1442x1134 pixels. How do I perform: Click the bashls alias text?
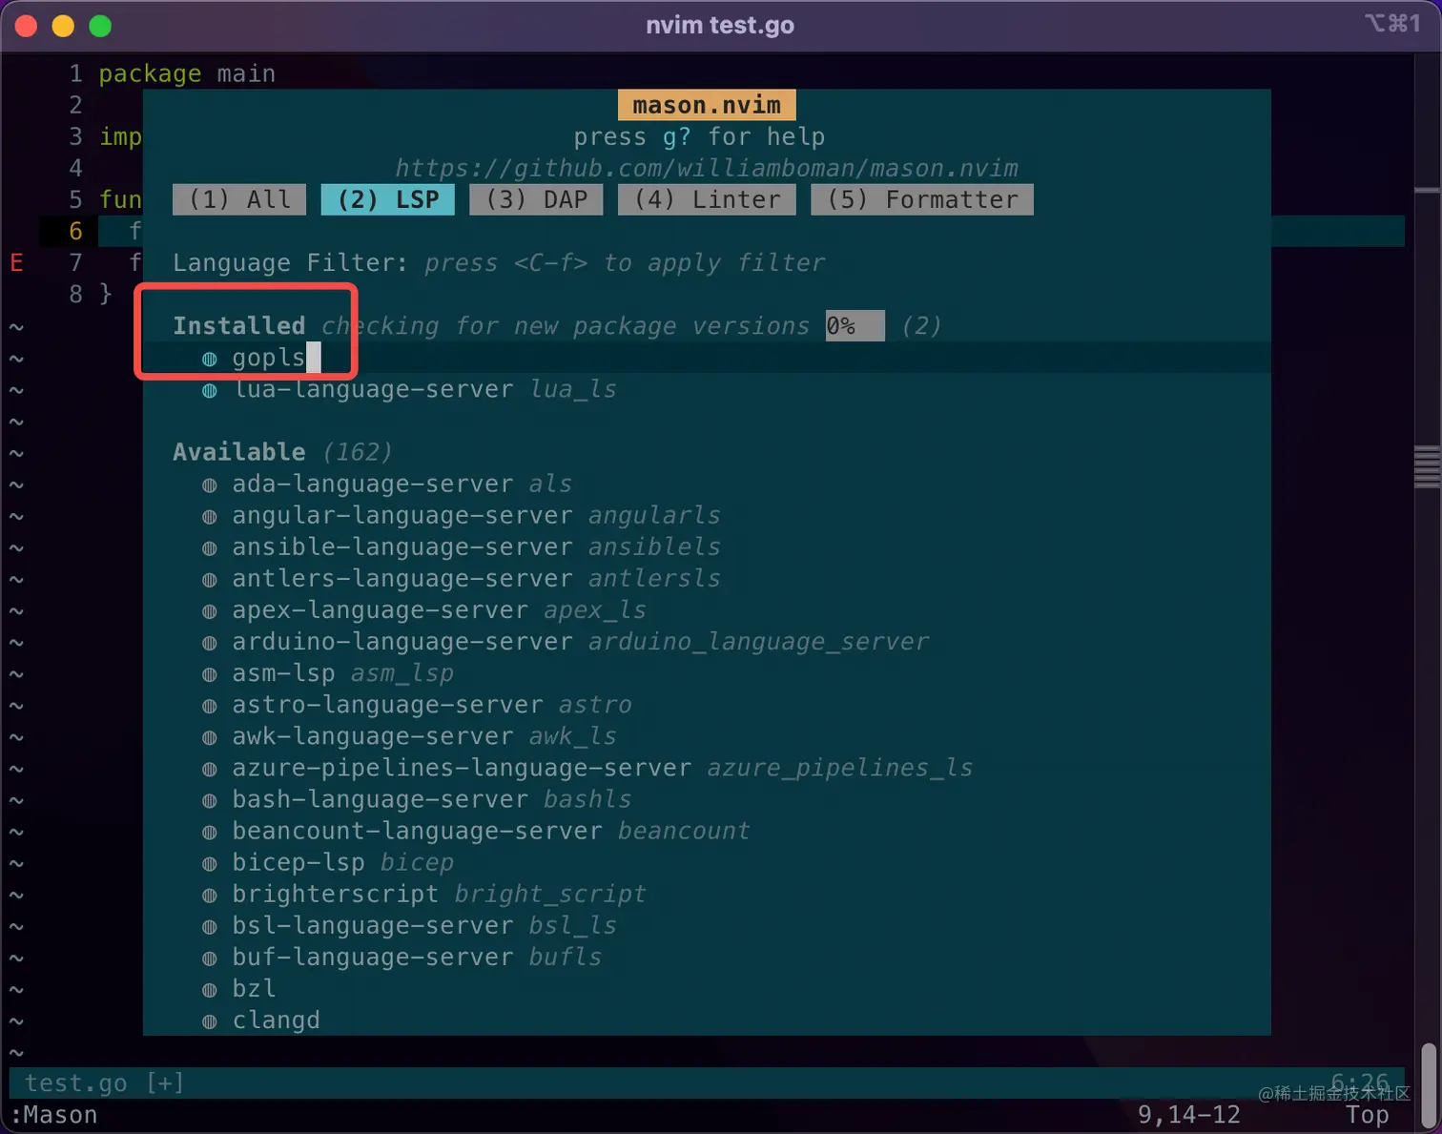click(x=587, y=800)
